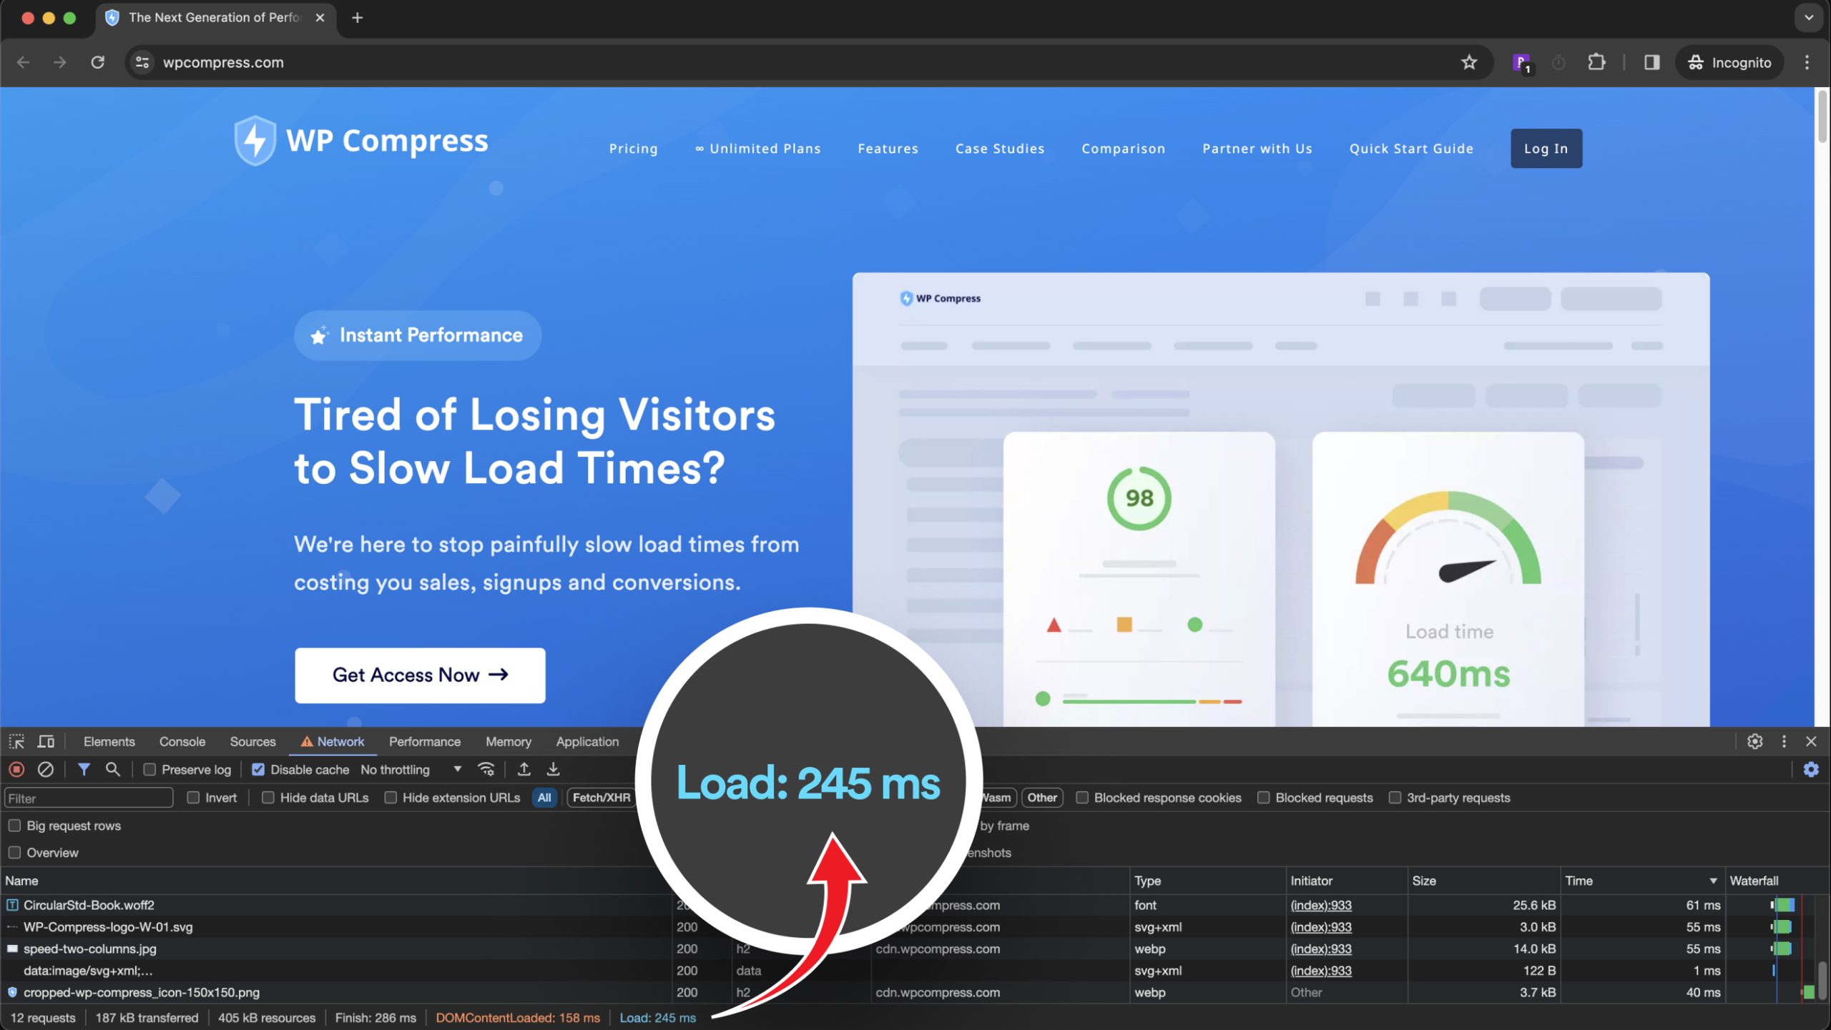Go forward using the browser forward arrow
Image resolution: width=1831 pixels, height=1030 pixels.
60,62
